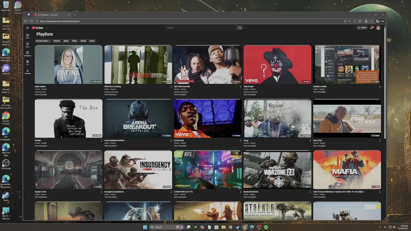Open Downloads from the sidebar
The width and height of the screenshot is (411, 231).
click(28, 72)
